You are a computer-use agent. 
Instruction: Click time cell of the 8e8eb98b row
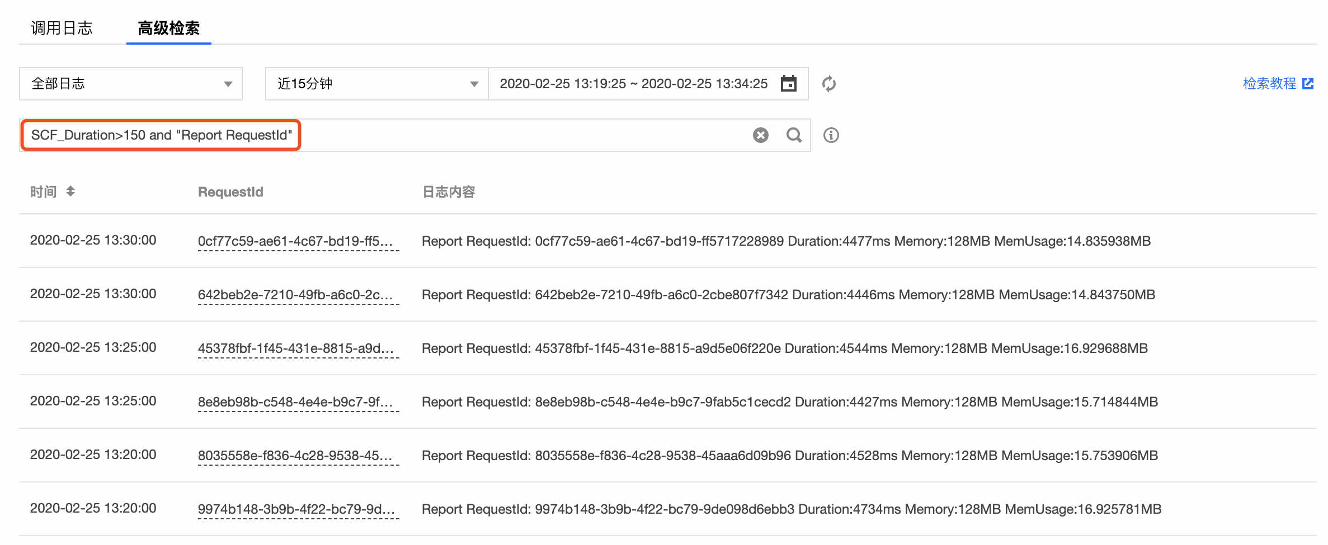pos(93,401)
